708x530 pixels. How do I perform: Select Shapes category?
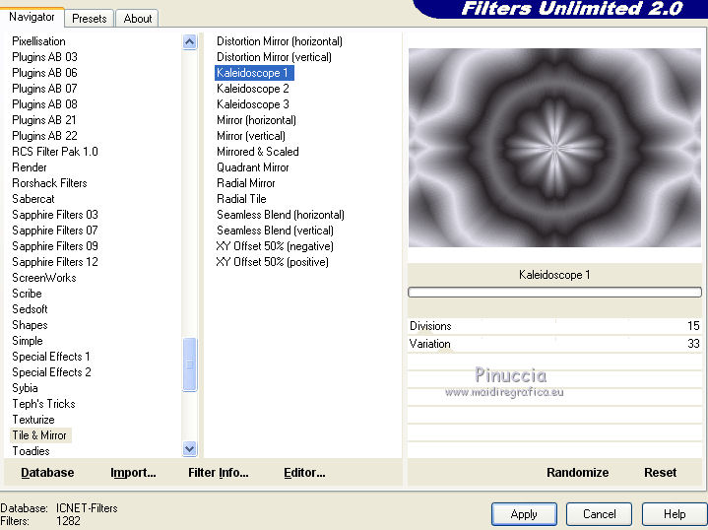(x=30, y=325)
